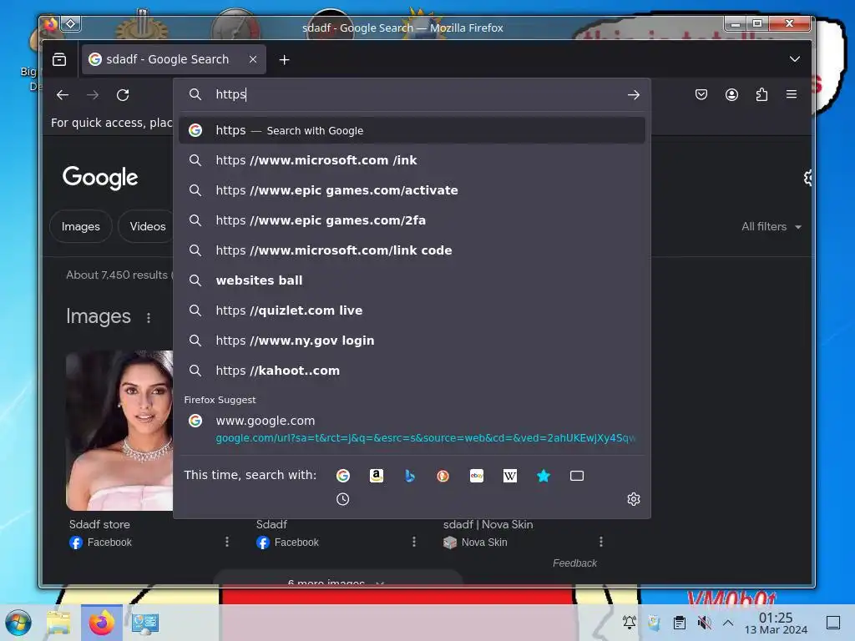Search this time with eBay icon
Viewport: 855px width, 641px height.
pos(477,476)
